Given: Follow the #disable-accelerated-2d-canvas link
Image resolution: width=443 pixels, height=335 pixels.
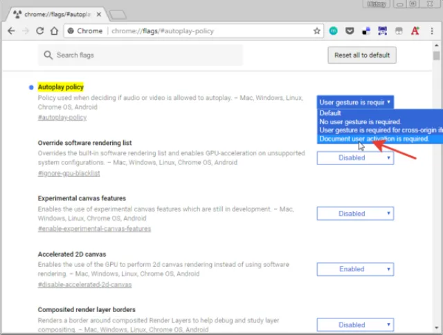Looking at the screenshot, I should [84, 284].
